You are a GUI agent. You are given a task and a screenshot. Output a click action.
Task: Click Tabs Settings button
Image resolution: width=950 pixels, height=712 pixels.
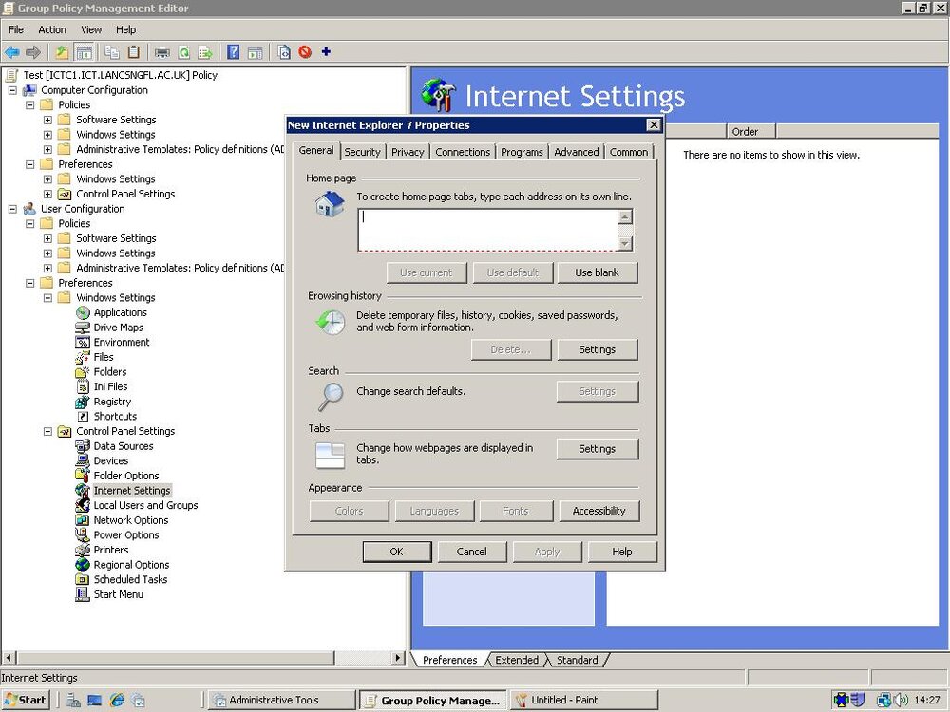(598, 449)
